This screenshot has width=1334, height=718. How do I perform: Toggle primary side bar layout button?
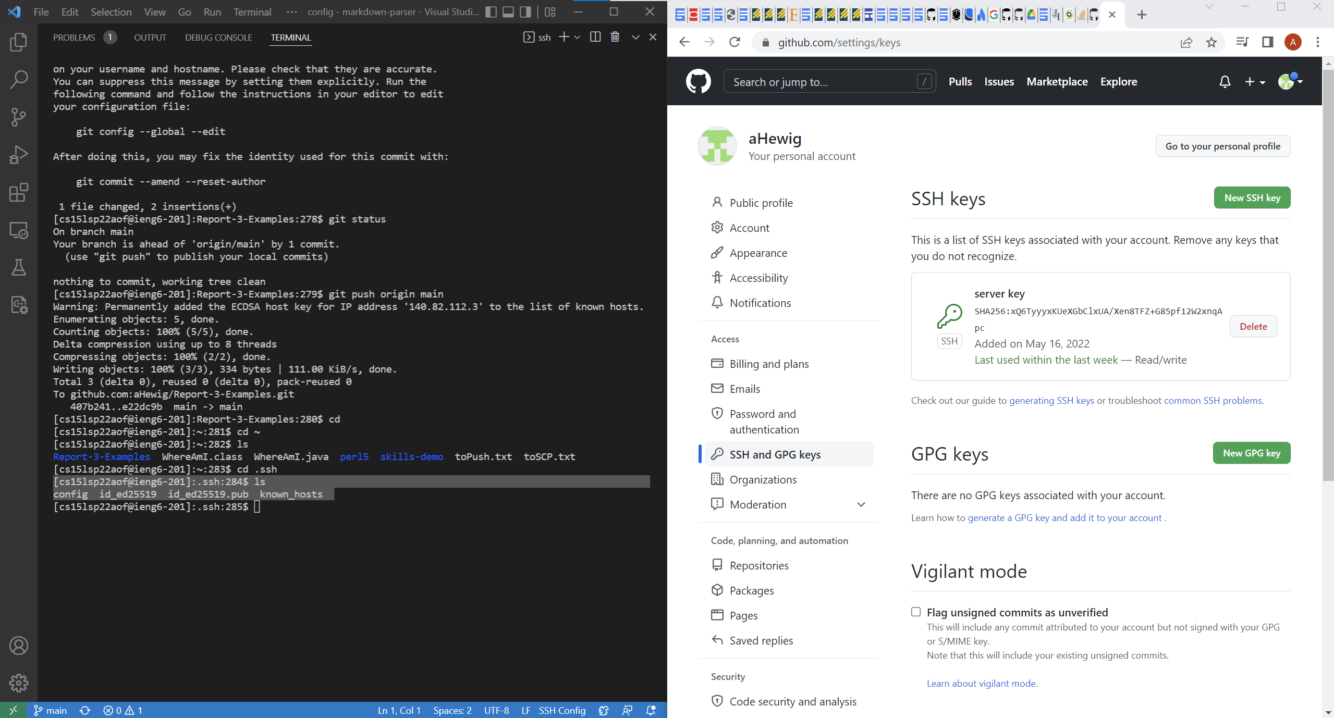tap(491, 12)
